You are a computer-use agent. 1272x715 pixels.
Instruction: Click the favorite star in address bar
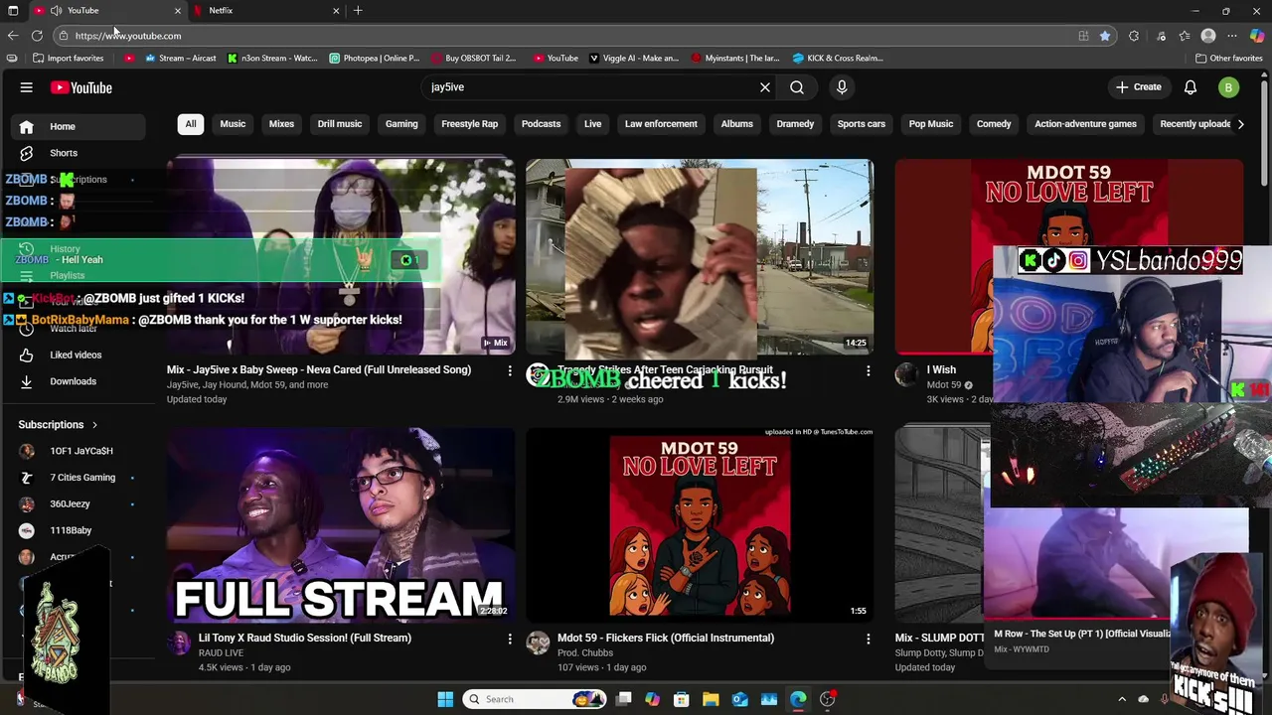pos(1105,36)
